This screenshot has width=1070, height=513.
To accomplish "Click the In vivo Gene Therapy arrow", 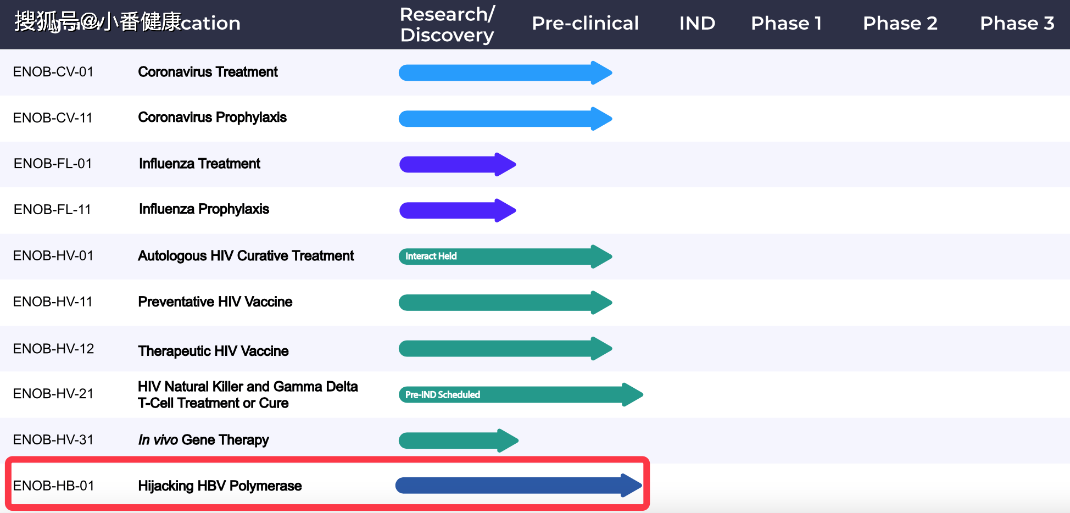I will [458, 440].
